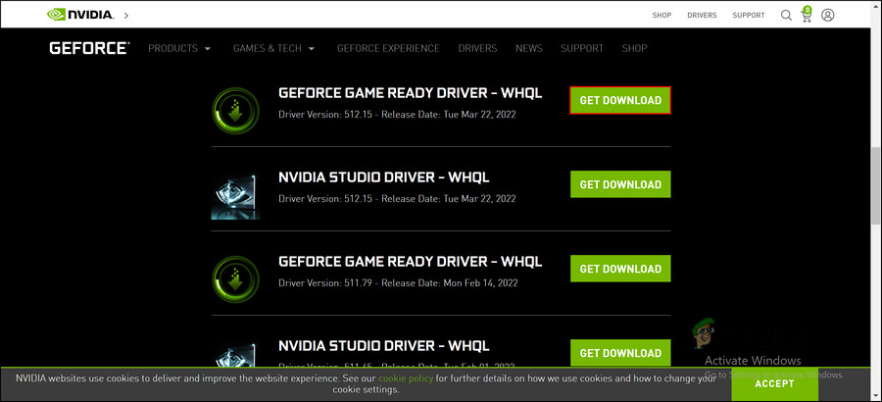The width and height of the screenshot is (882, 402).
Task: Click the GEFORCE logo
Action: point(89,48)
